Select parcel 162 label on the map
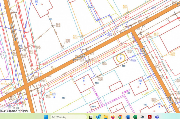 145,105
